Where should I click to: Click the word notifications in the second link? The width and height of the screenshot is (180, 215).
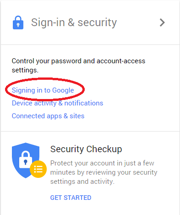84,103
